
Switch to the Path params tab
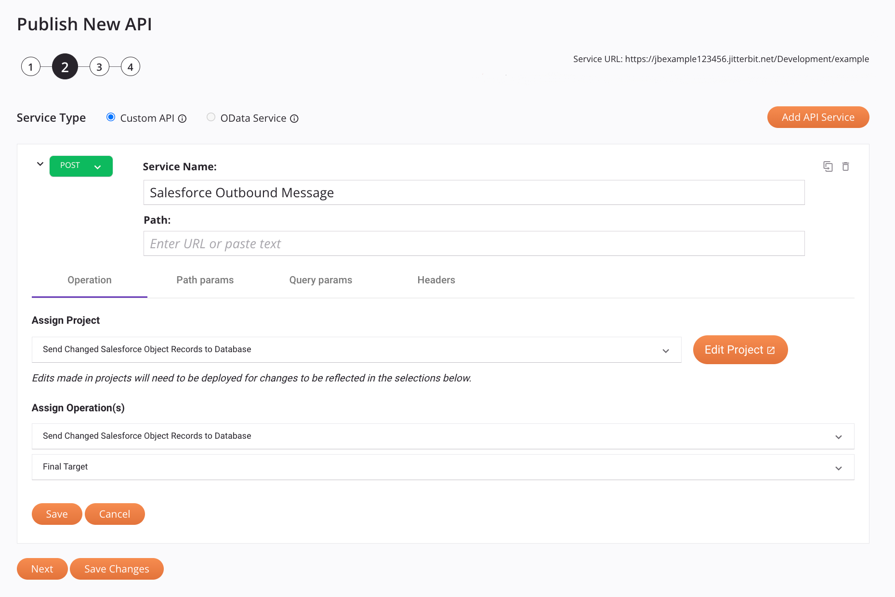[x=205, y=280]
